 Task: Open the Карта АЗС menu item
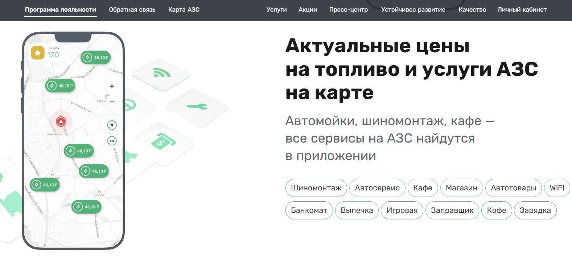(x=184, y=10)
